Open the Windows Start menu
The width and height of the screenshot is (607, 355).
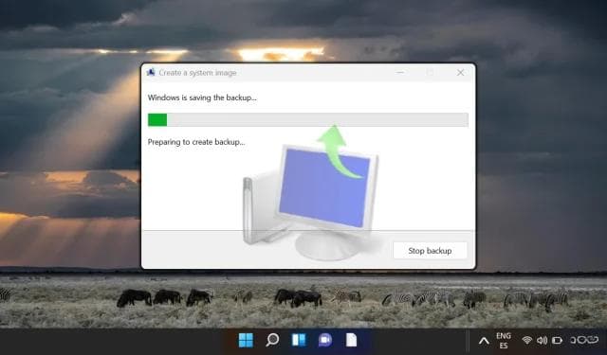[246, 340]
